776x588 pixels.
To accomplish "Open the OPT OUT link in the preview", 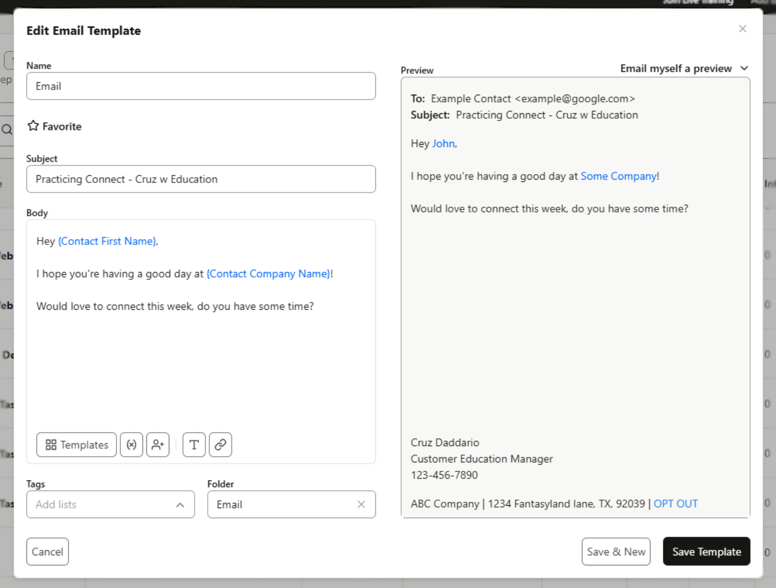I will (x=675, y=504).
